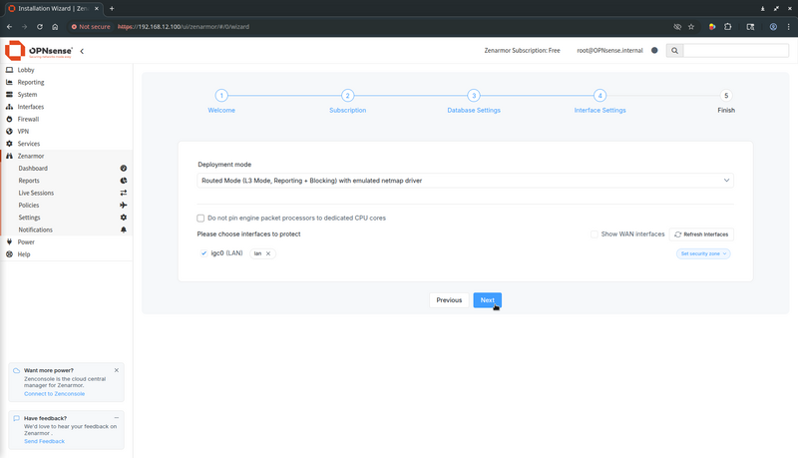Click the Help lifebuoy icon
The width and height of the screenshot is (798, 458).
click(9, 253)
